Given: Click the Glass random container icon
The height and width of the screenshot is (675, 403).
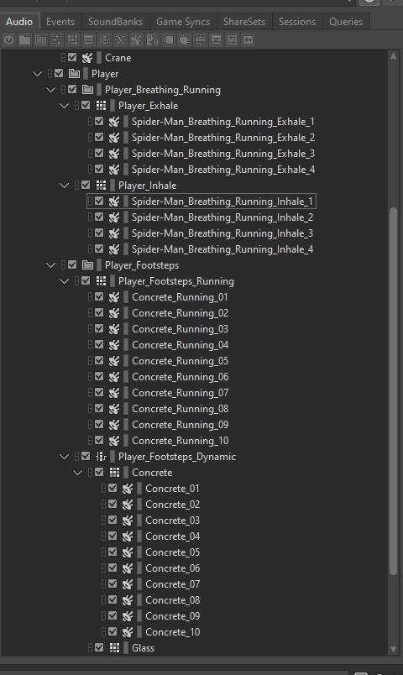Looking at the screenshot, I should (x=114, y=648).
